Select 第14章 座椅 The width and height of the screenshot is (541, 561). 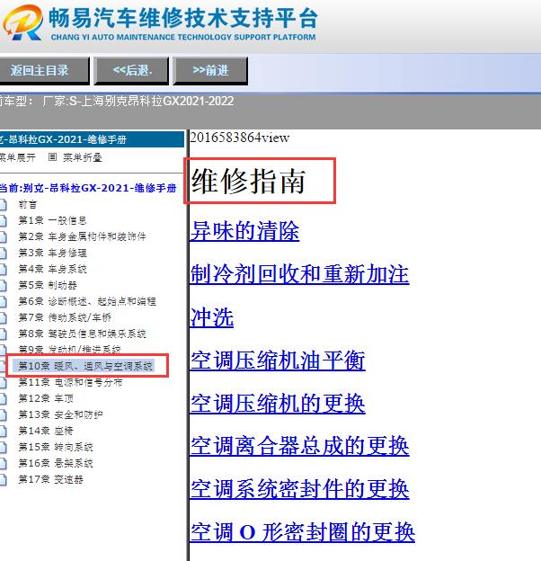46,431
